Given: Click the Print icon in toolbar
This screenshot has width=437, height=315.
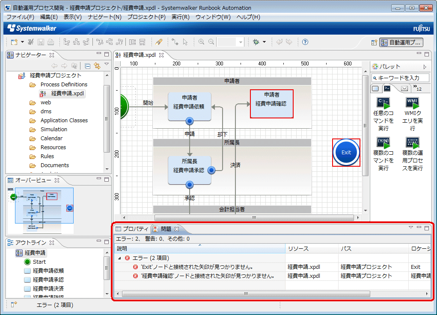Looking at the screenshot, I should point(51,42).
